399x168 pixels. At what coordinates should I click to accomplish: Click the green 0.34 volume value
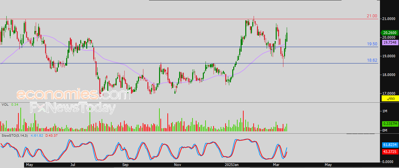(14, 104)
